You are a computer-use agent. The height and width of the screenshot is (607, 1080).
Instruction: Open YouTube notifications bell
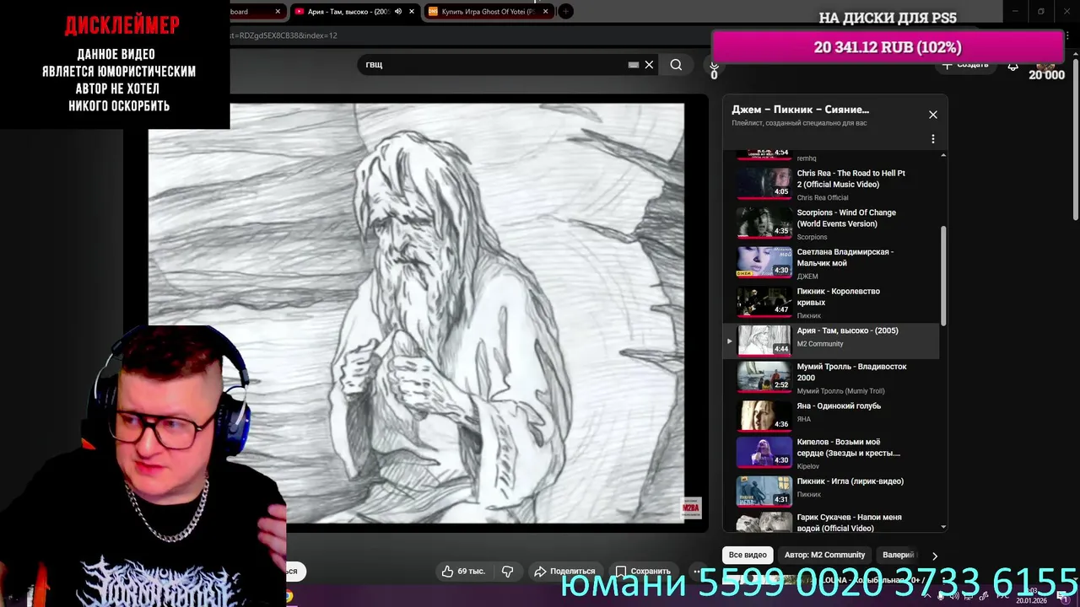[x=1012, y=66]
